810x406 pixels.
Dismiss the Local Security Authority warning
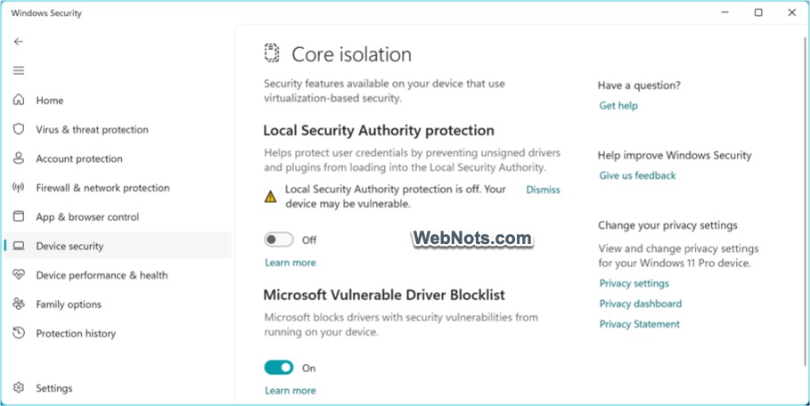[x=543, y=190]
